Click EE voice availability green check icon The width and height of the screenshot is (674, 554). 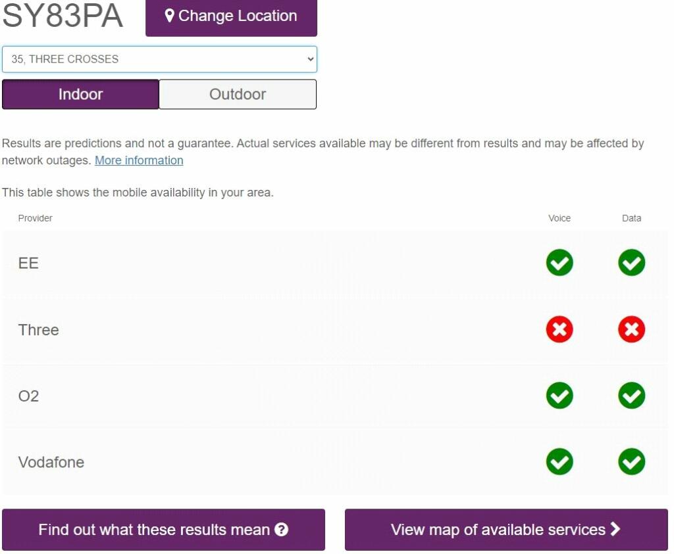[x=559, y=263]
